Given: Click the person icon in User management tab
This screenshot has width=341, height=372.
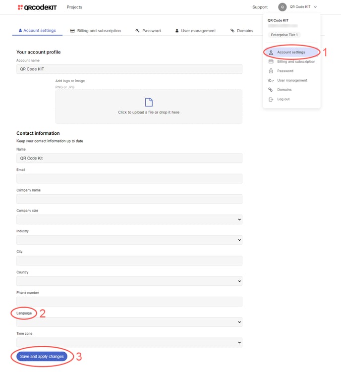Looking at the screenshot, I should coord(177,31).
